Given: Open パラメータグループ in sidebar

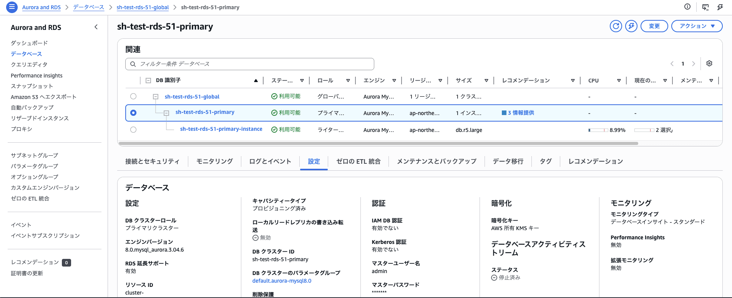Looking at the screenshot, I should point(35,166).
